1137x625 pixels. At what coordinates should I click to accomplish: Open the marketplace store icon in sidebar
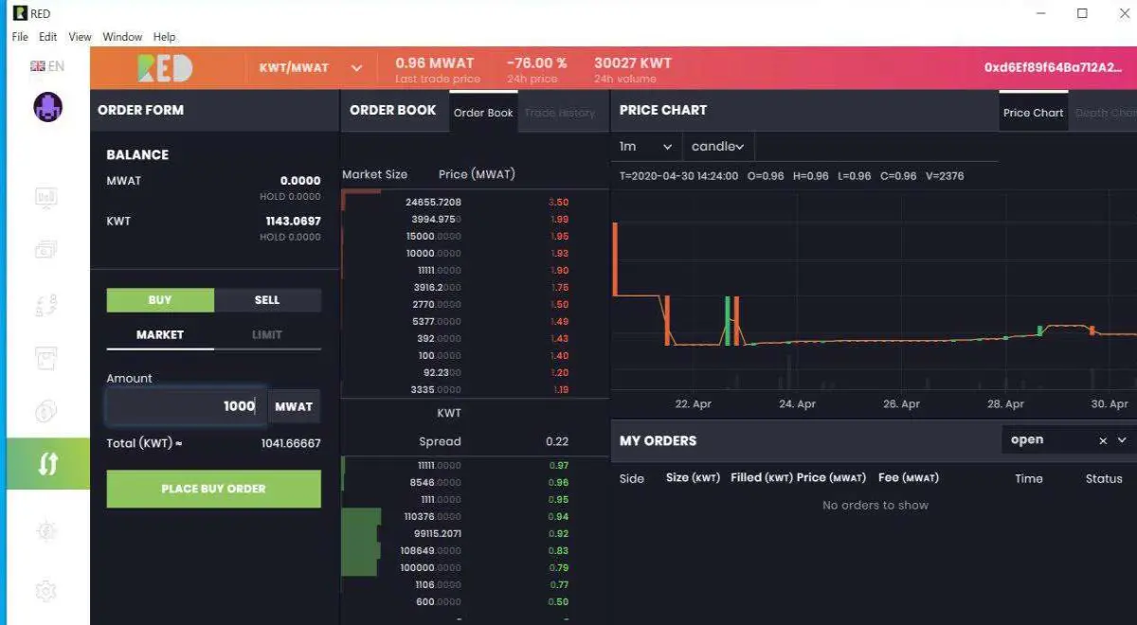[x=46, y=359]
